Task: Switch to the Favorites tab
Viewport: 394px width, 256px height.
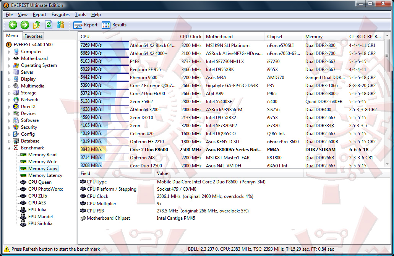Action: (x=33, y=36)
